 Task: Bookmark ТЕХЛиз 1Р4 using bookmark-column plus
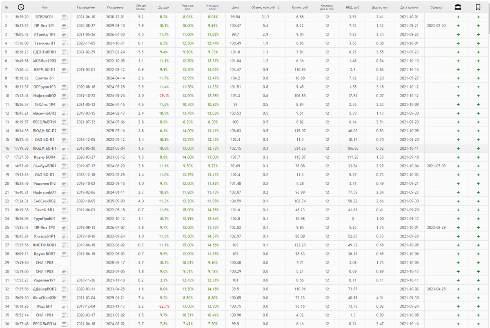478,104
